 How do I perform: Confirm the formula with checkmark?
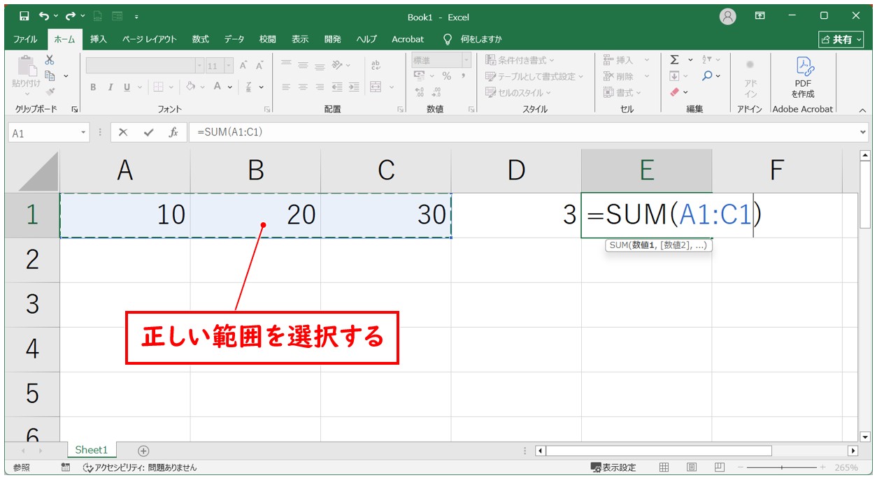click(x=148, y=132)
